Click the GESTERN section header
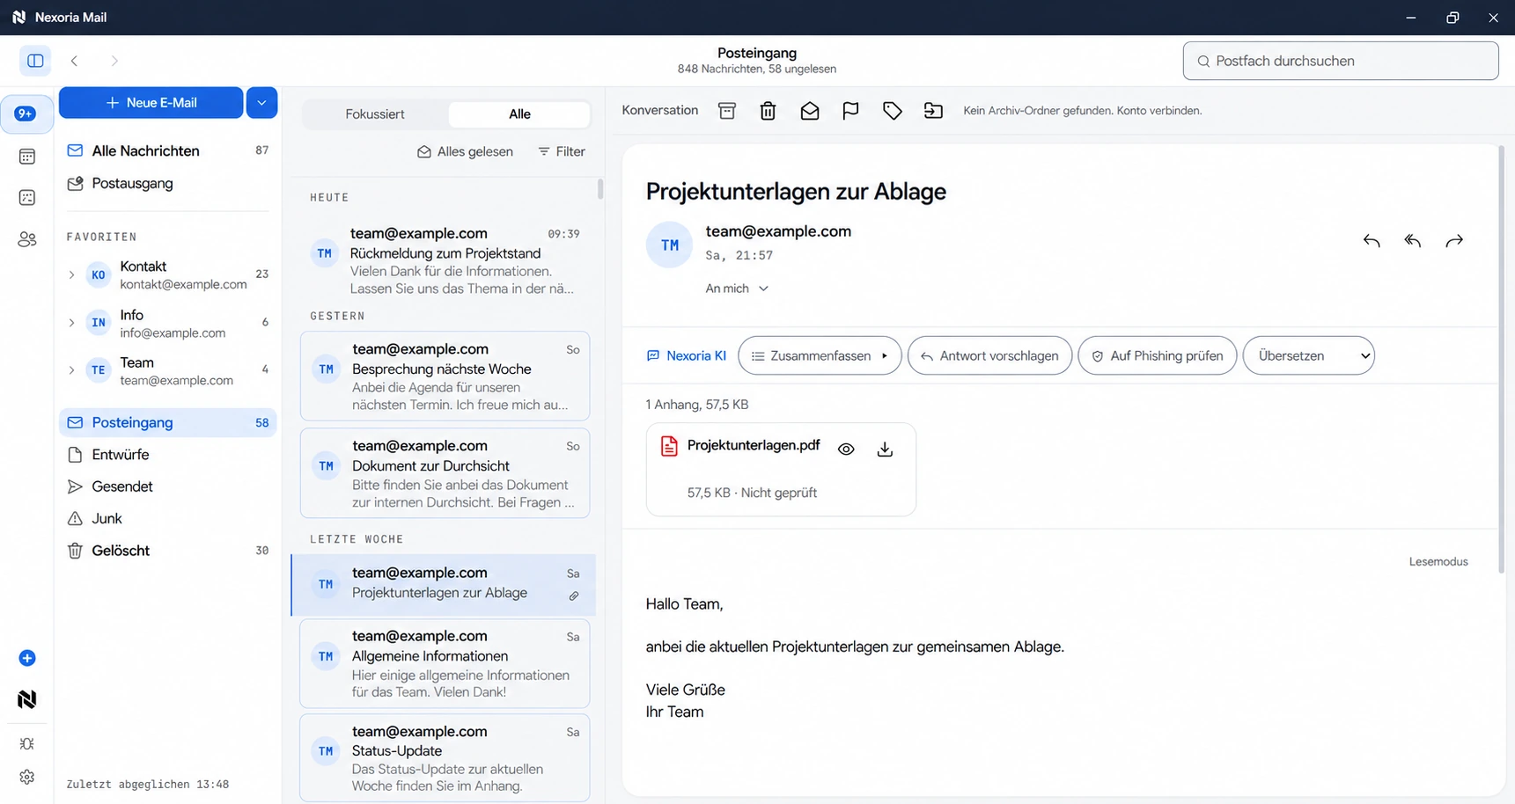 pyautogui.click(x=337, y=316)
